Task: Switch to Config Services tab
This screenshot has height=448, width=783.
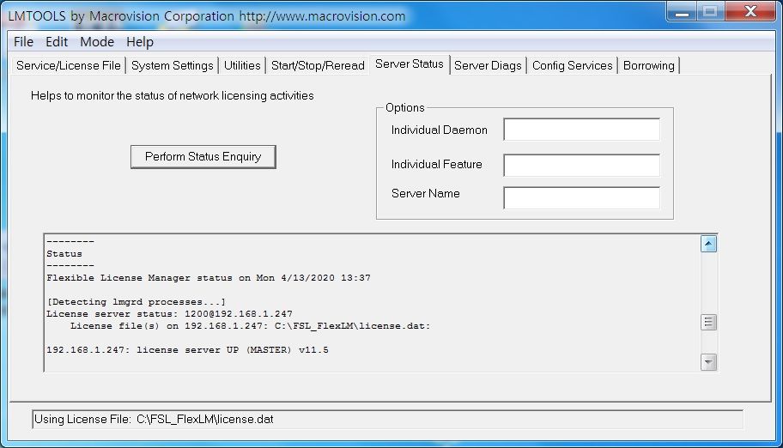Action: pyautogui.click(x=573, y=65)
